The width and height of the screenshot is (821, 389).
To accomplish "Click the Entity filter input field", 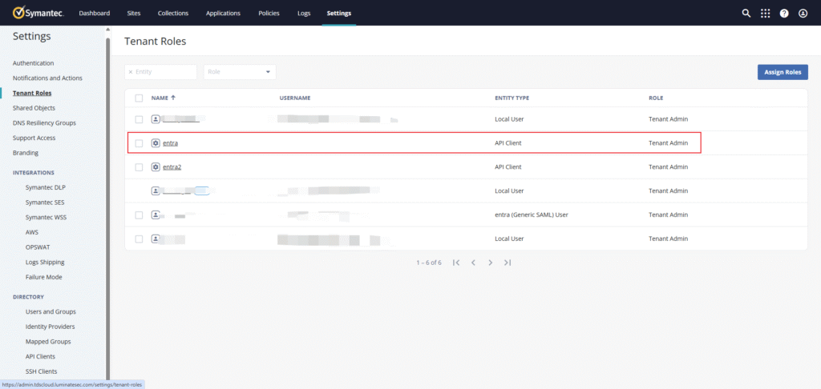I will click(164, 72).
